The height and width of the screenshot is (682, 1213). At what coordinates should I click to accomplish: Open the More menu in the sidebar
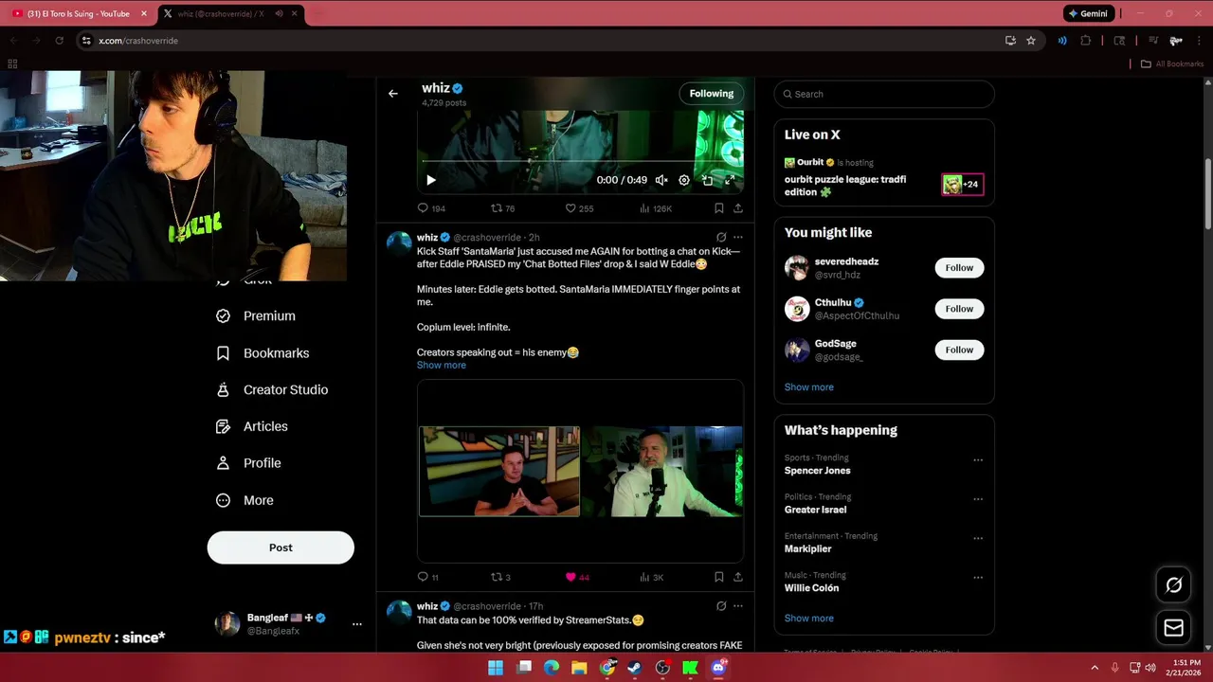245,500
